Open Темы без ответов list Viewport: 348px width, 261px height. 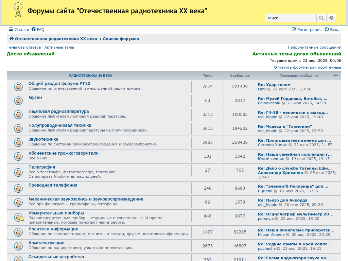[x=24, y=48]
